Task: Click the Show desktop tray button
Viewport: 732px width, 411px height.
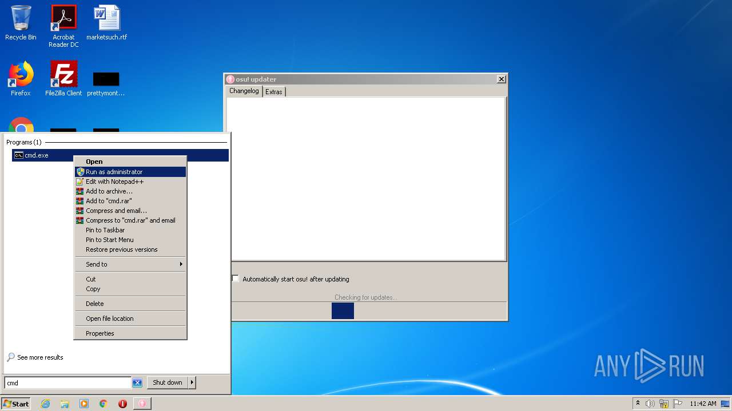Action: click(726, 404)
